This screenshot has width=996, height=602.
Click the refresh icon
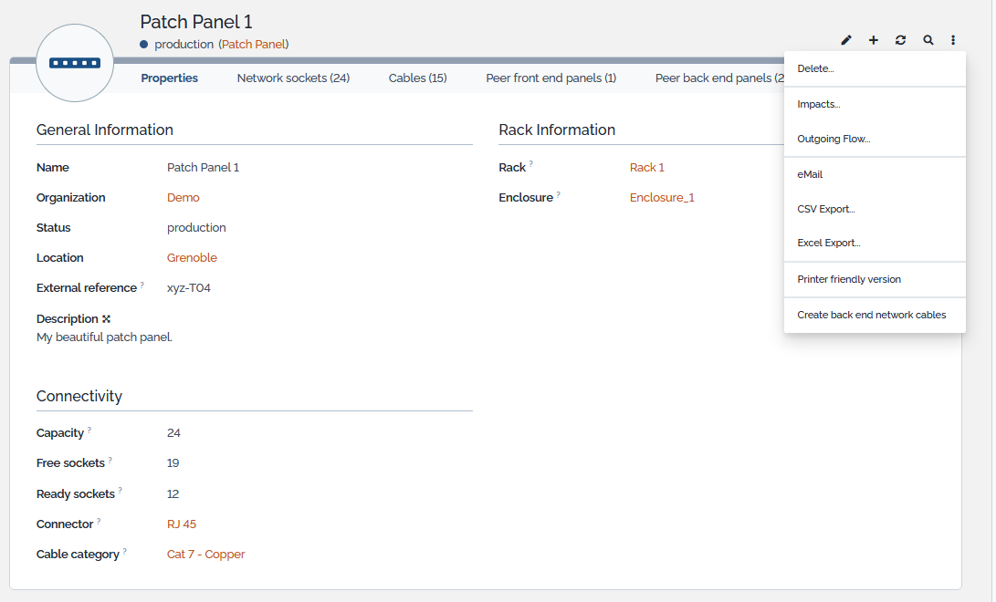(x=901, y=40)
